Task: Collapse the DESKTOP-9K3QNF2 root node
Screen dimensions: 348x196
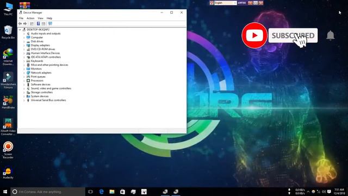Action: point(20,29)
